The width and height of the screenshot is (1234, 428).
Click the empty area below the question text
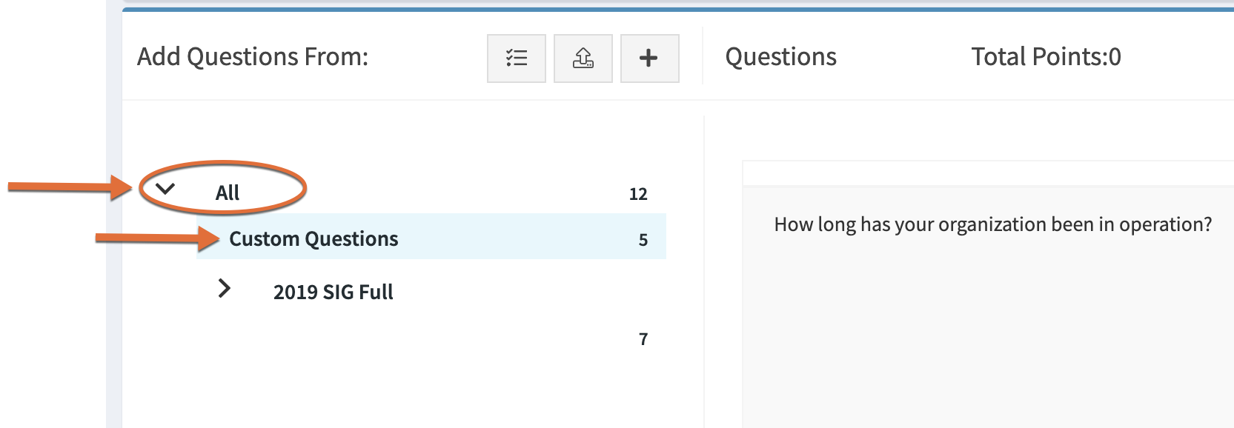(x=988, y=333)
